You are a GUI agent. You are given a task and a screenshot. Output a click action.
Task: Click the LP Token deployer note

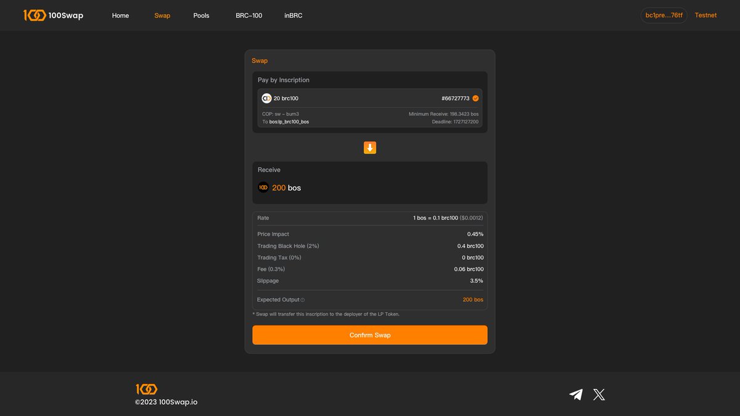click(x=326, y=314)
